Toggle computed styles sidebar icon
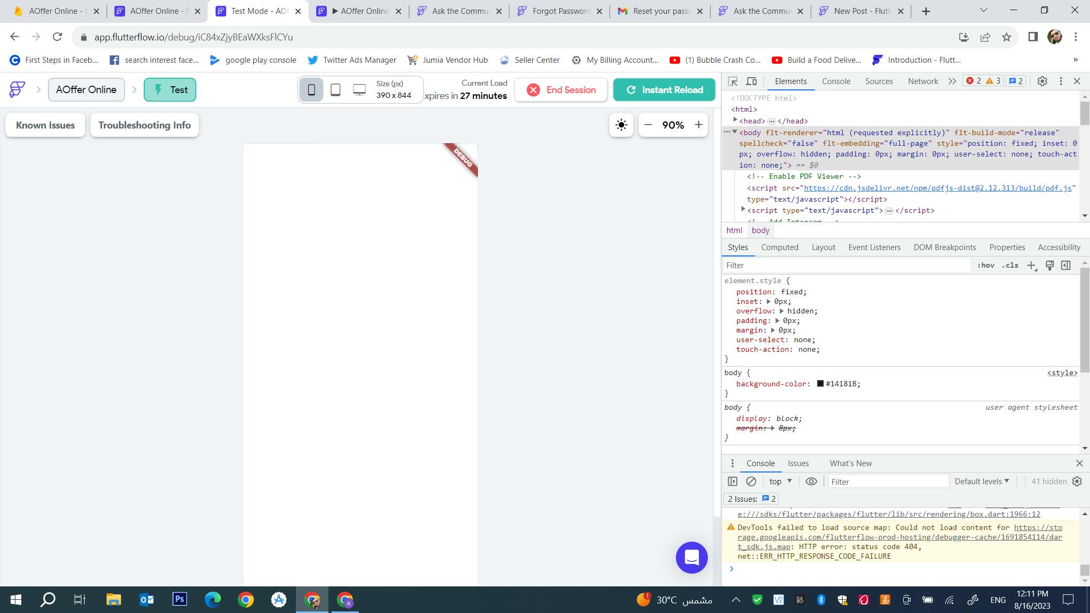 pyautogui.click(x=1066, y=266)
